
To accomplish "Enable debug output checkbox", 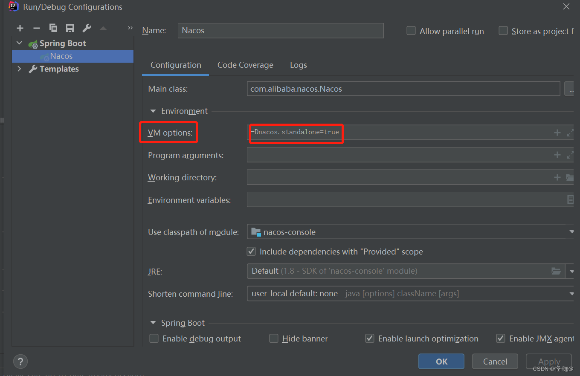I will 154,338.
